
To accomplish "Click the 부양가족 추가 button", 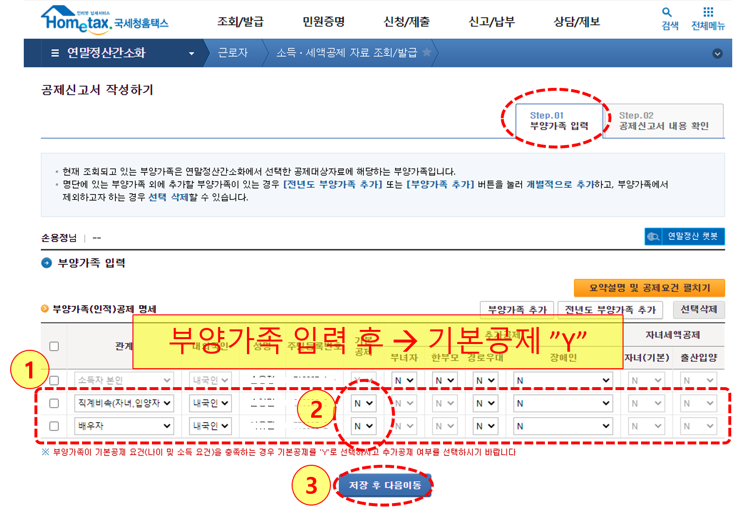I will (517, 310).
